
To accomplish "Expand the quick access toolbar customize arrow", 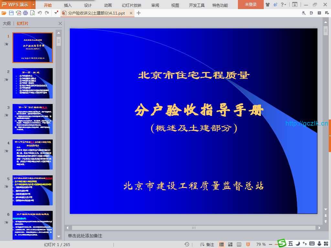I will pyautogui.click(x=56, y=13).
